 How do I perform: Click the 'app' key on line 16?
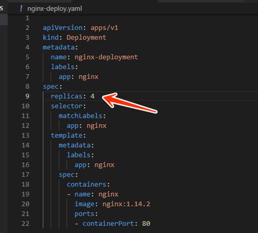[81, 165]
